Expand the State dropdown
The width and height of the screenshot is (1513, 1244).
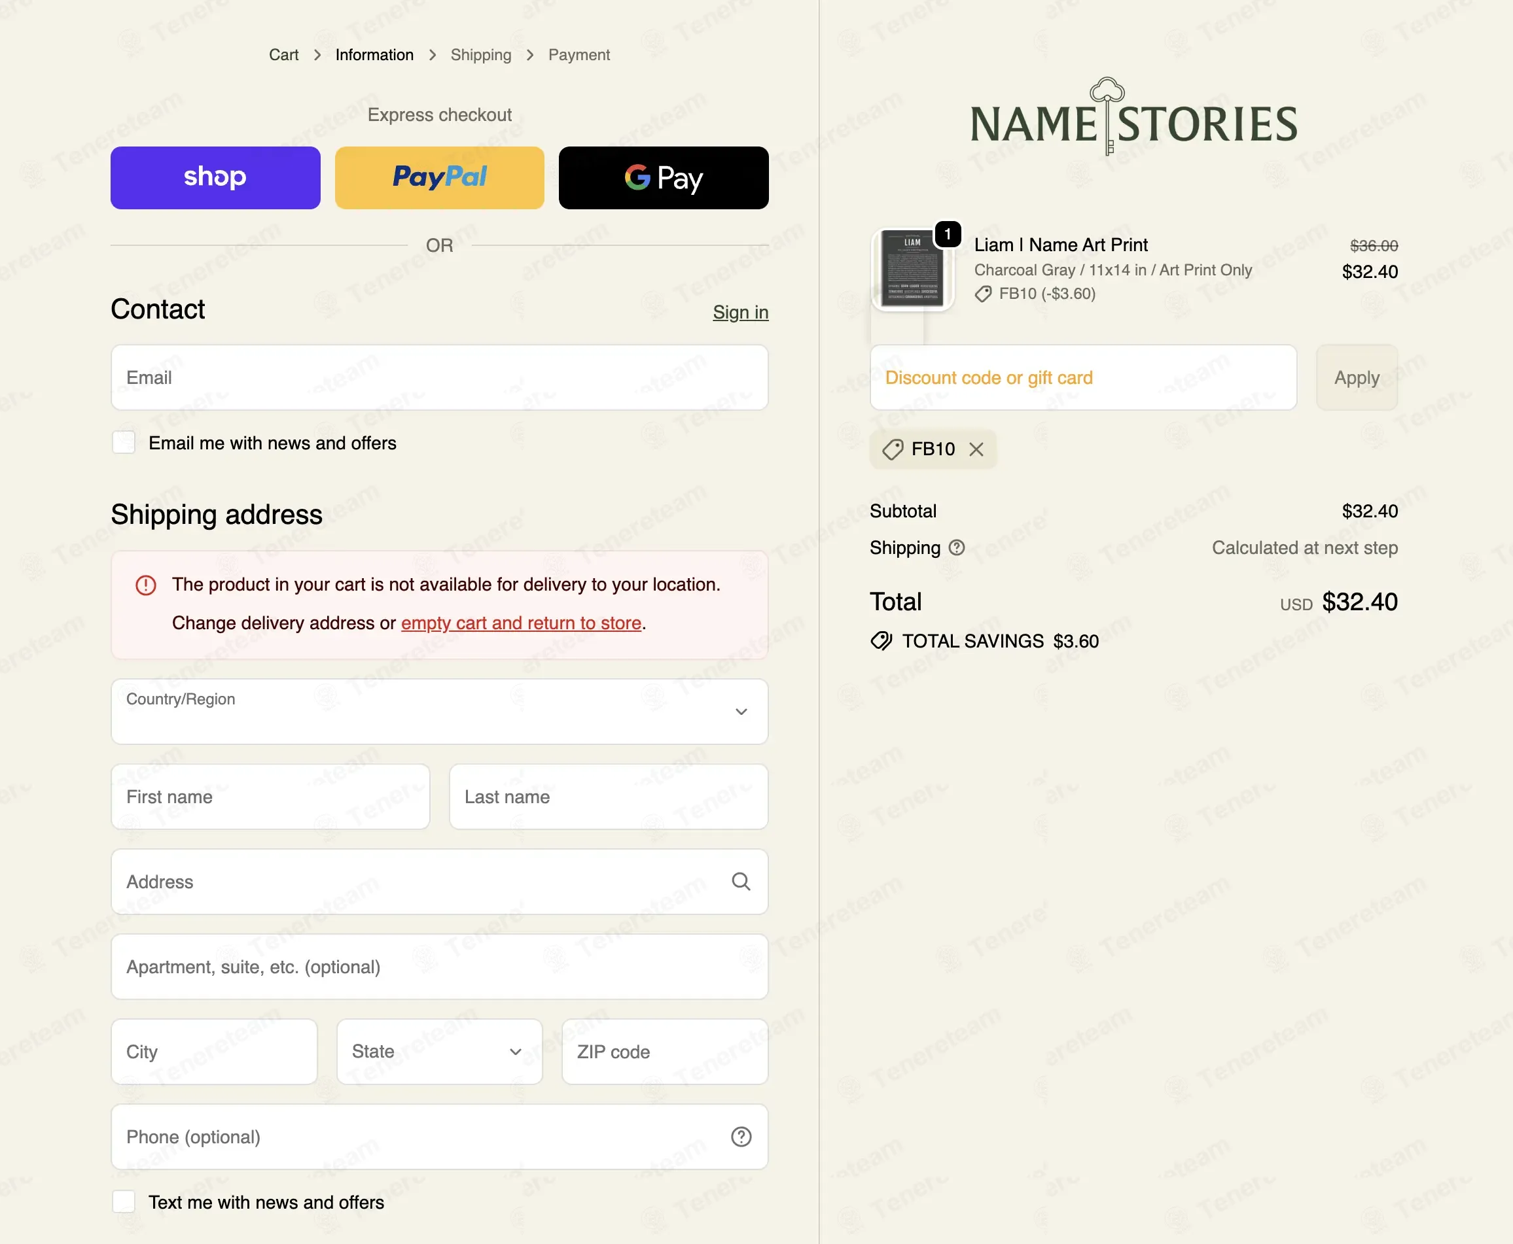(x=440, y=1051)
